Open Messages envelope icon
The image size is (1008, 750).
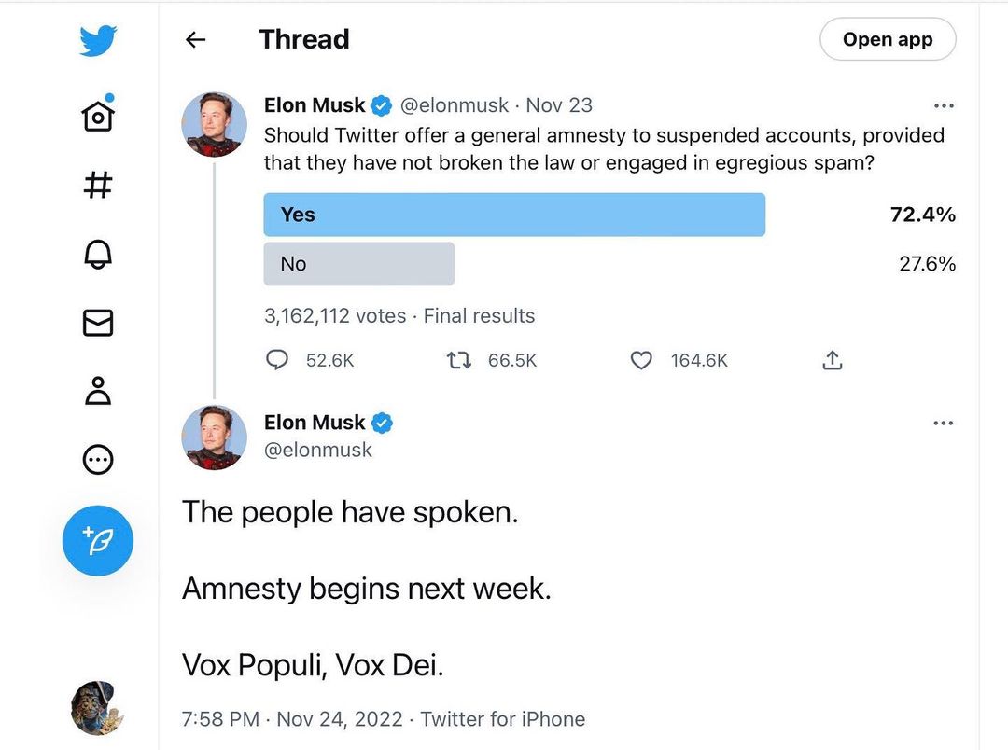(98, 323)
